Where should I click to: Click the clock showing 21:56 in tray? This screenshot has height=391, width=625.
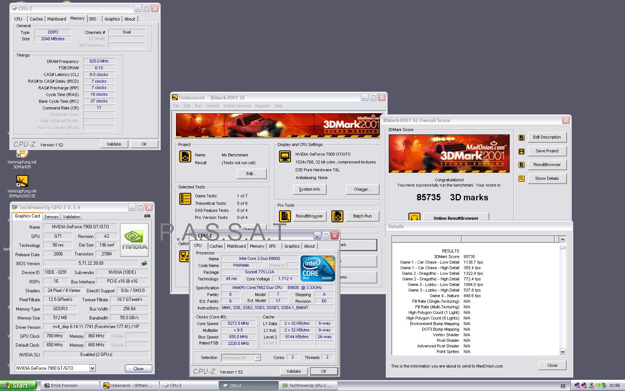[615, 386]
